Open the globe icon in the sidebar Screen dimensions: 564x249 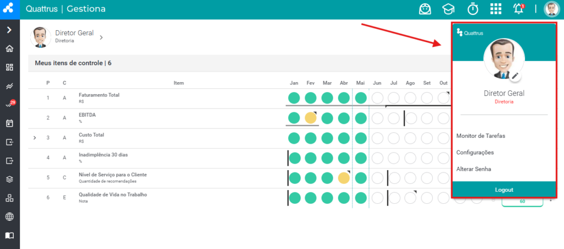(10, 216)
